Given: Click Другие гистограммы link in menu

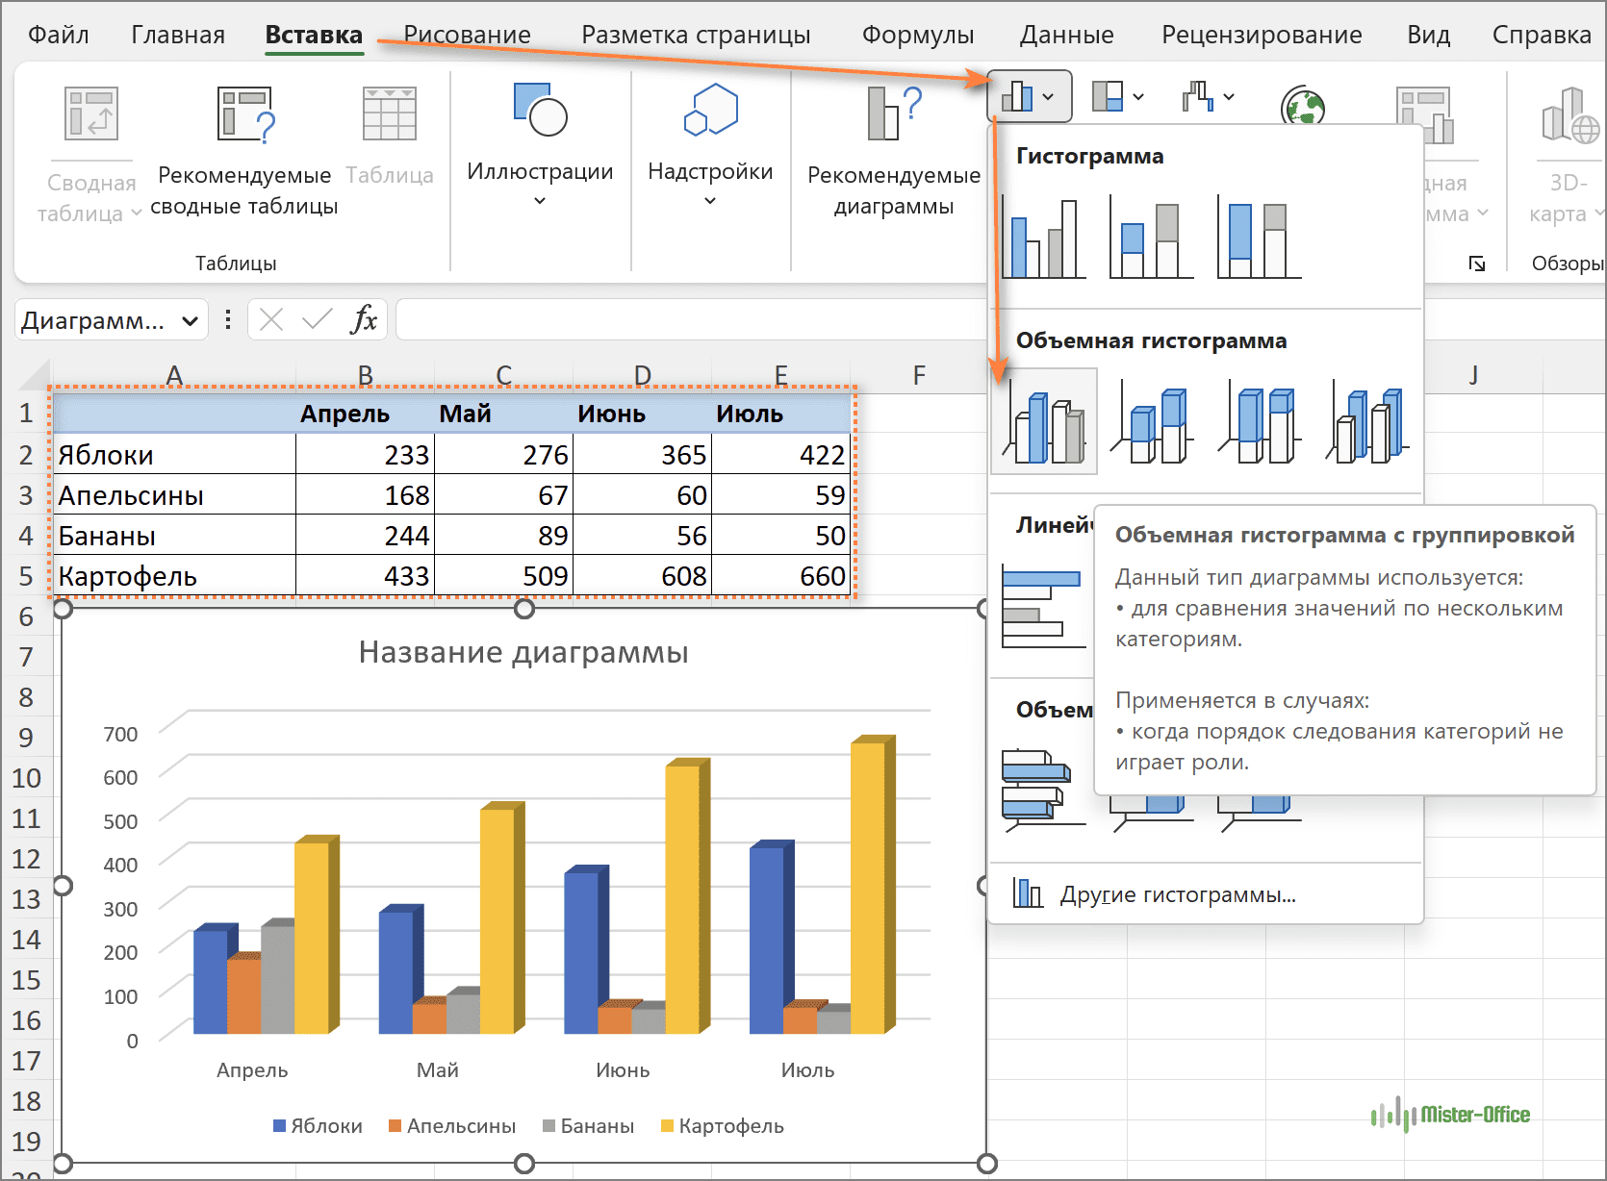Looking at the screenshot, I should tap(1177, 894).
